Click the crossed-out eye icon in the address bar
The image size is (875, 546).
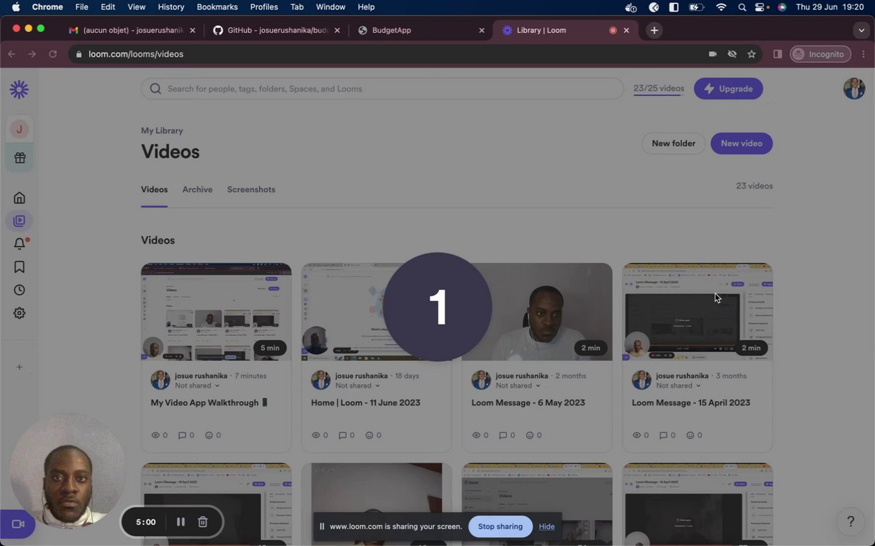pyautogui.click(x=732, y=54)
